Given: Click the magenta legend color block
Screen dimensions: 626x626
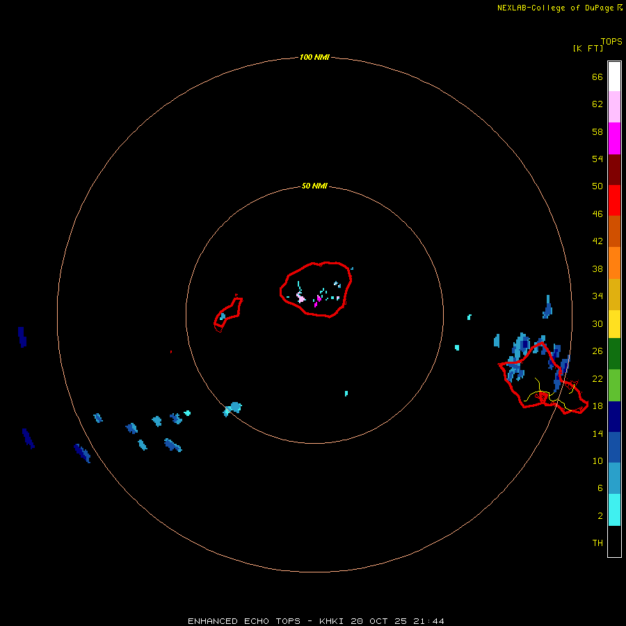Looking at the screenshot, I should pyautogui.click(x=614, y=138).
